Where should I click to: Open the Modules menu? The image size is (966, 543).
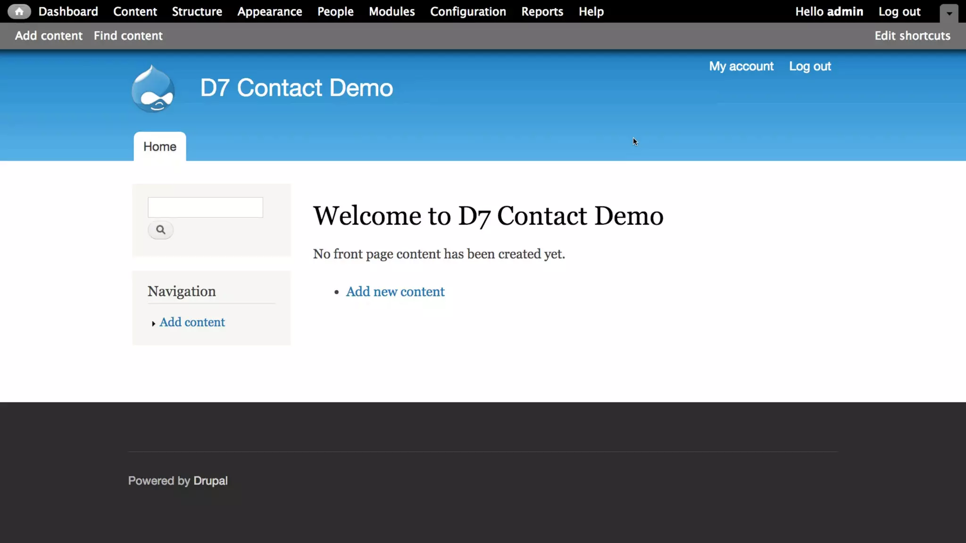click(392, 12)
